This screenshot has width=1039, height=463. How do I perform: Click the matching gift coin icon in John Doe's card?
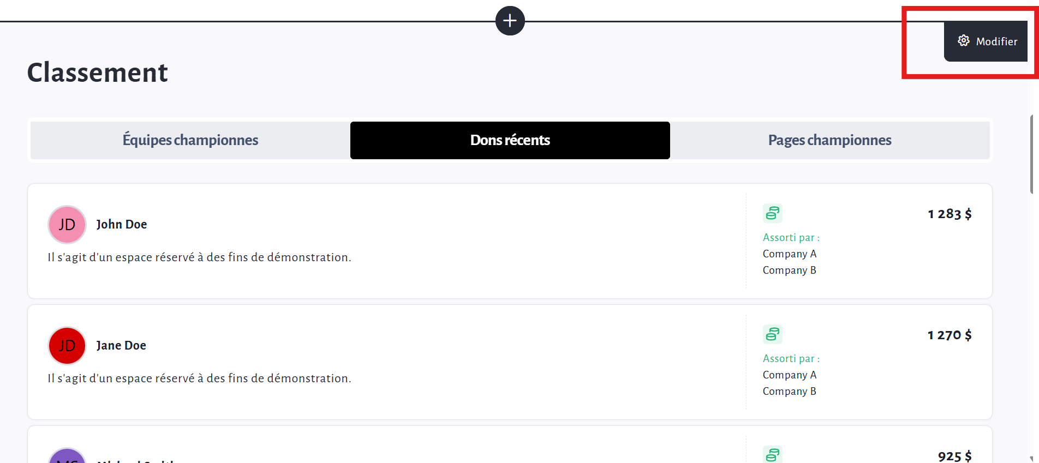(772, 213)
